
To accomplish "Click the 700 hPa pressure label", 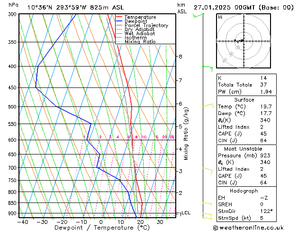I will coord(13,168).
